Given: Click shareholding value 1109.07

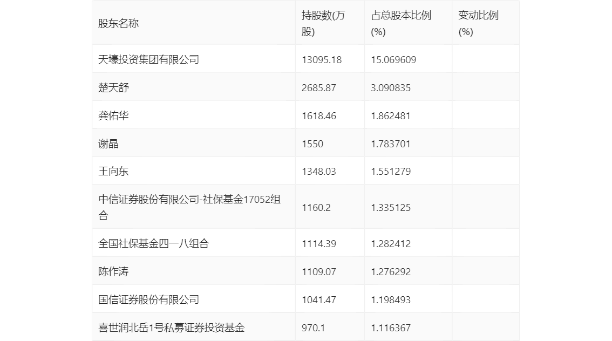Looking at the screenshot, I should (319, 272).
